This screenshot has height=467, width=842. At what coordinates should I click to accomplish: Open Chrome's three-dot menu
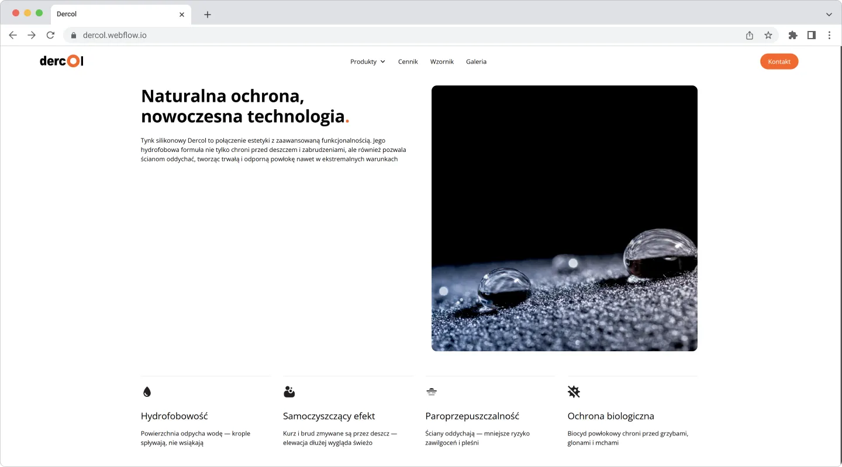pyautogui.click(x=829, y=35)
